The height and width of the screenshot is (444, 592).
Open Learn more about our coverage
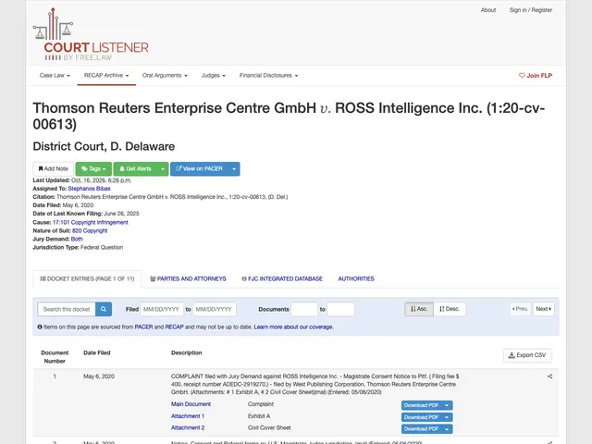click(x=293, y=327)
